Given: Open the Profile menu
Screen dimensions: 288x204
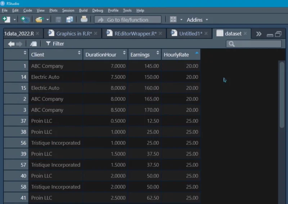Looking at the screenshot, I should 113,10.
